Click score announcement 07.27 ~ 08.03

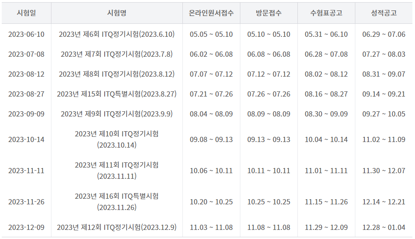click(384, 54)
